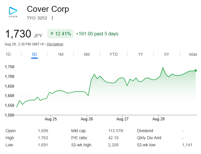Open the Disclaimer link
Screen dimensions: 201x154
tap(55, 44)
